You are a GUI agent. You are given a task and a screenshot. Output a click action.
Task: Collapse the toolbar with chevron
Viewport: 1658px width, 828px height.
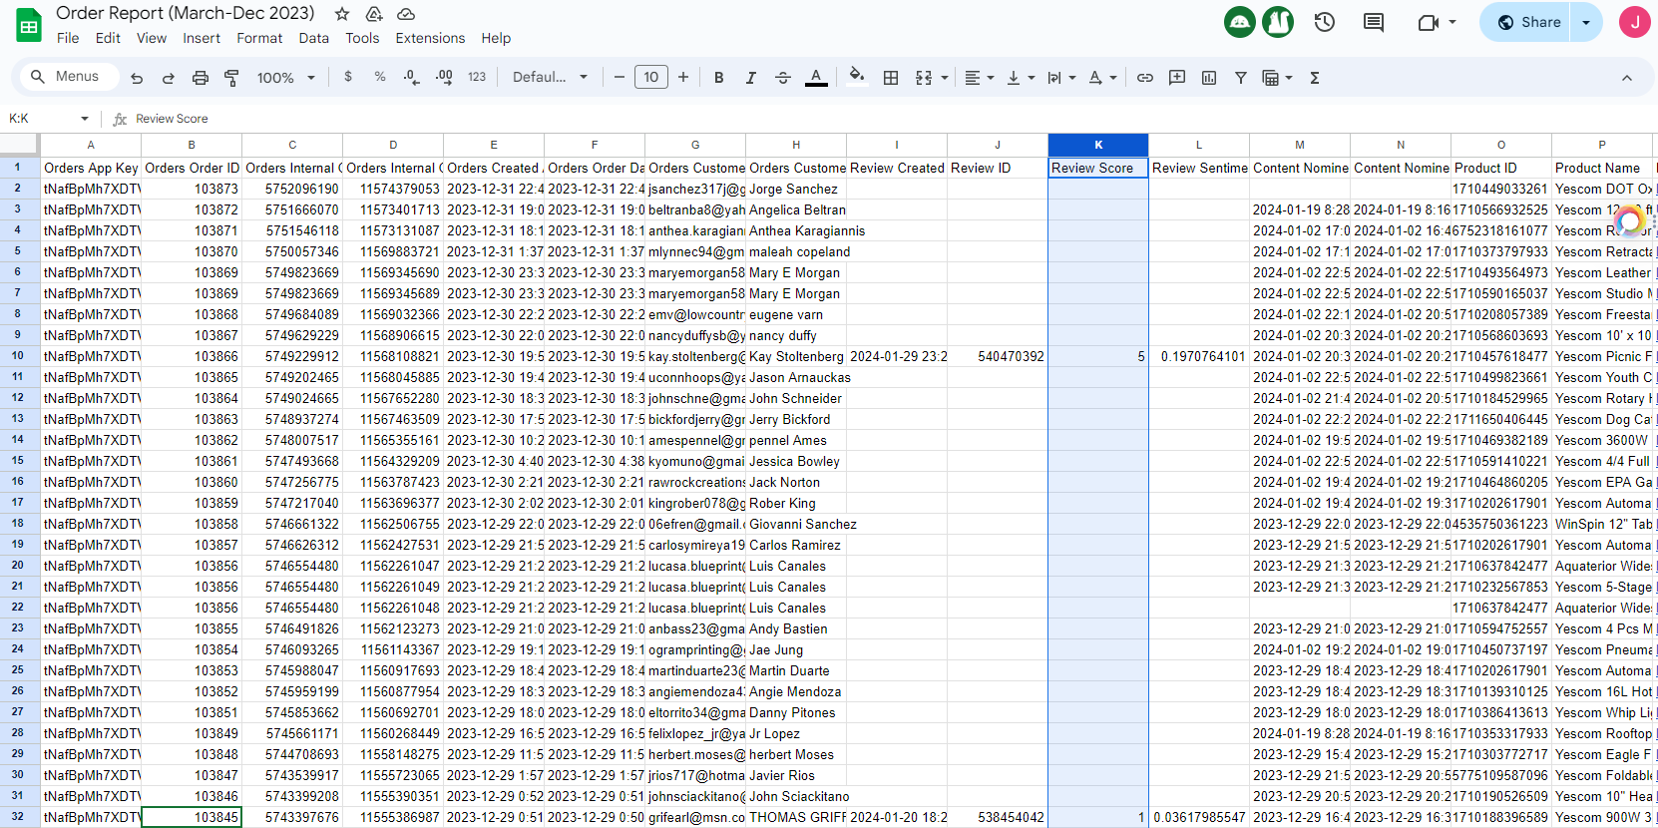point(1627,78)
